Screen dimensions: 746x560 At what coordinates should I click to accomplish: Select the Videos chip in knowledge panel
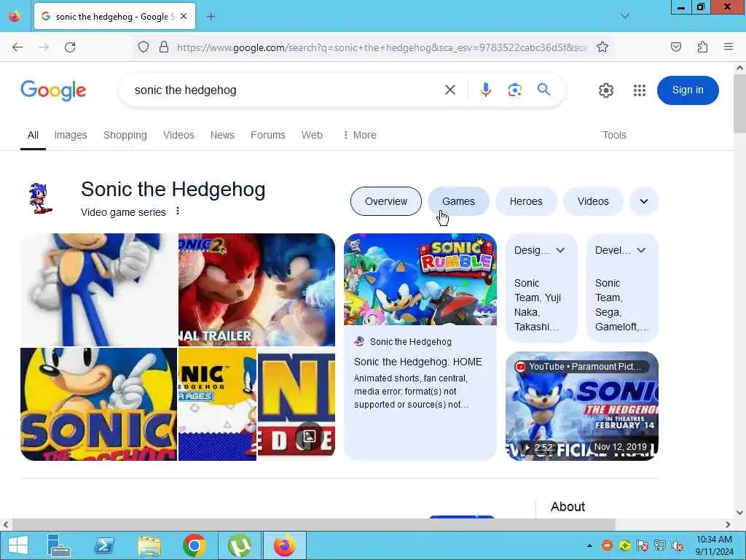pyautogui.click(x=593, y=201)
